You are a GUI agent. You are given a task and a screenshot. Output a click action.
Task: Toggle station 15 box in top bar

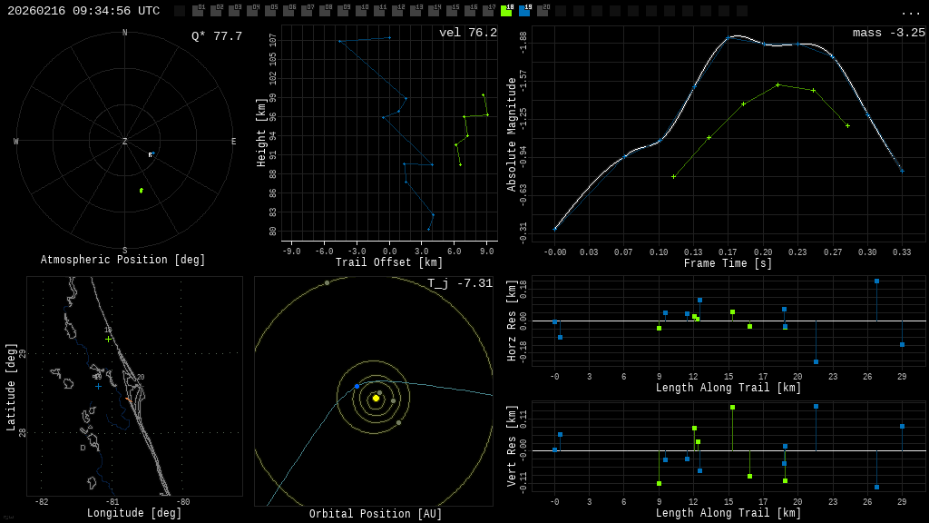tap(452, 11)
